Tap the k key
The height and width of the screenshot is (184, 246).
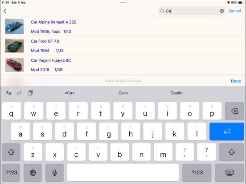point(175,132)
